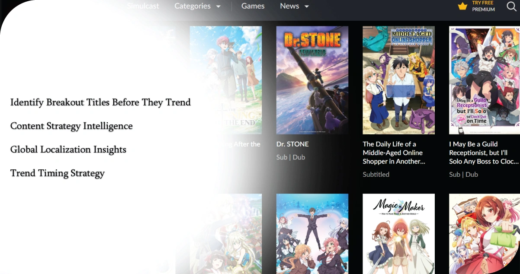This screenshot has height=274, width=520.
Task: Open the Dr. STONE New World poster
Action: (x=312, y=80)
